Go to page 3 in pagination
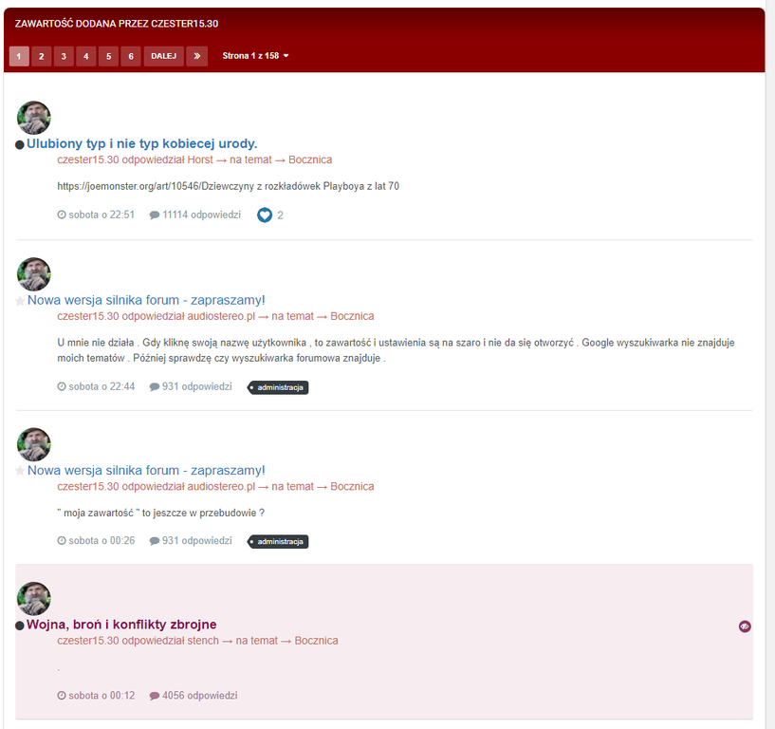 tap(64, 56)
